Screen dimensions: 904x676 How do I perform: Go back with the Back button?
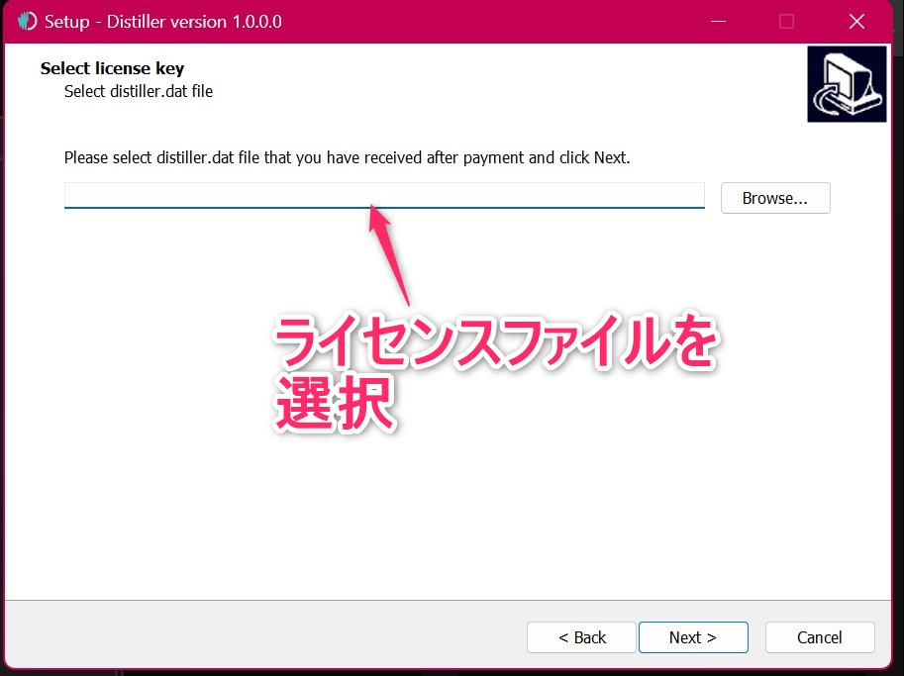(x=581, y=637)
